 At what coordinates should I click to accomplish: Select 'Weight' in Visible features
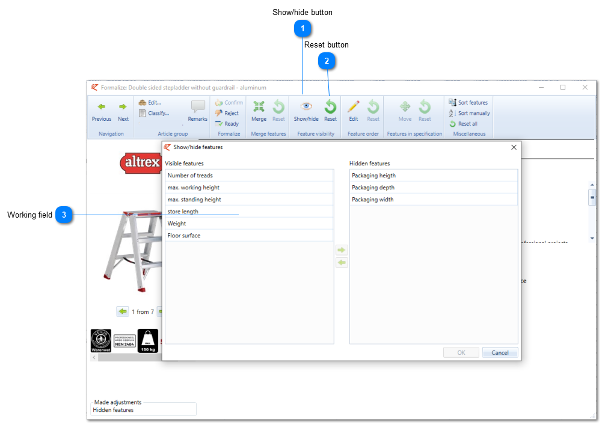pos(249,224)
